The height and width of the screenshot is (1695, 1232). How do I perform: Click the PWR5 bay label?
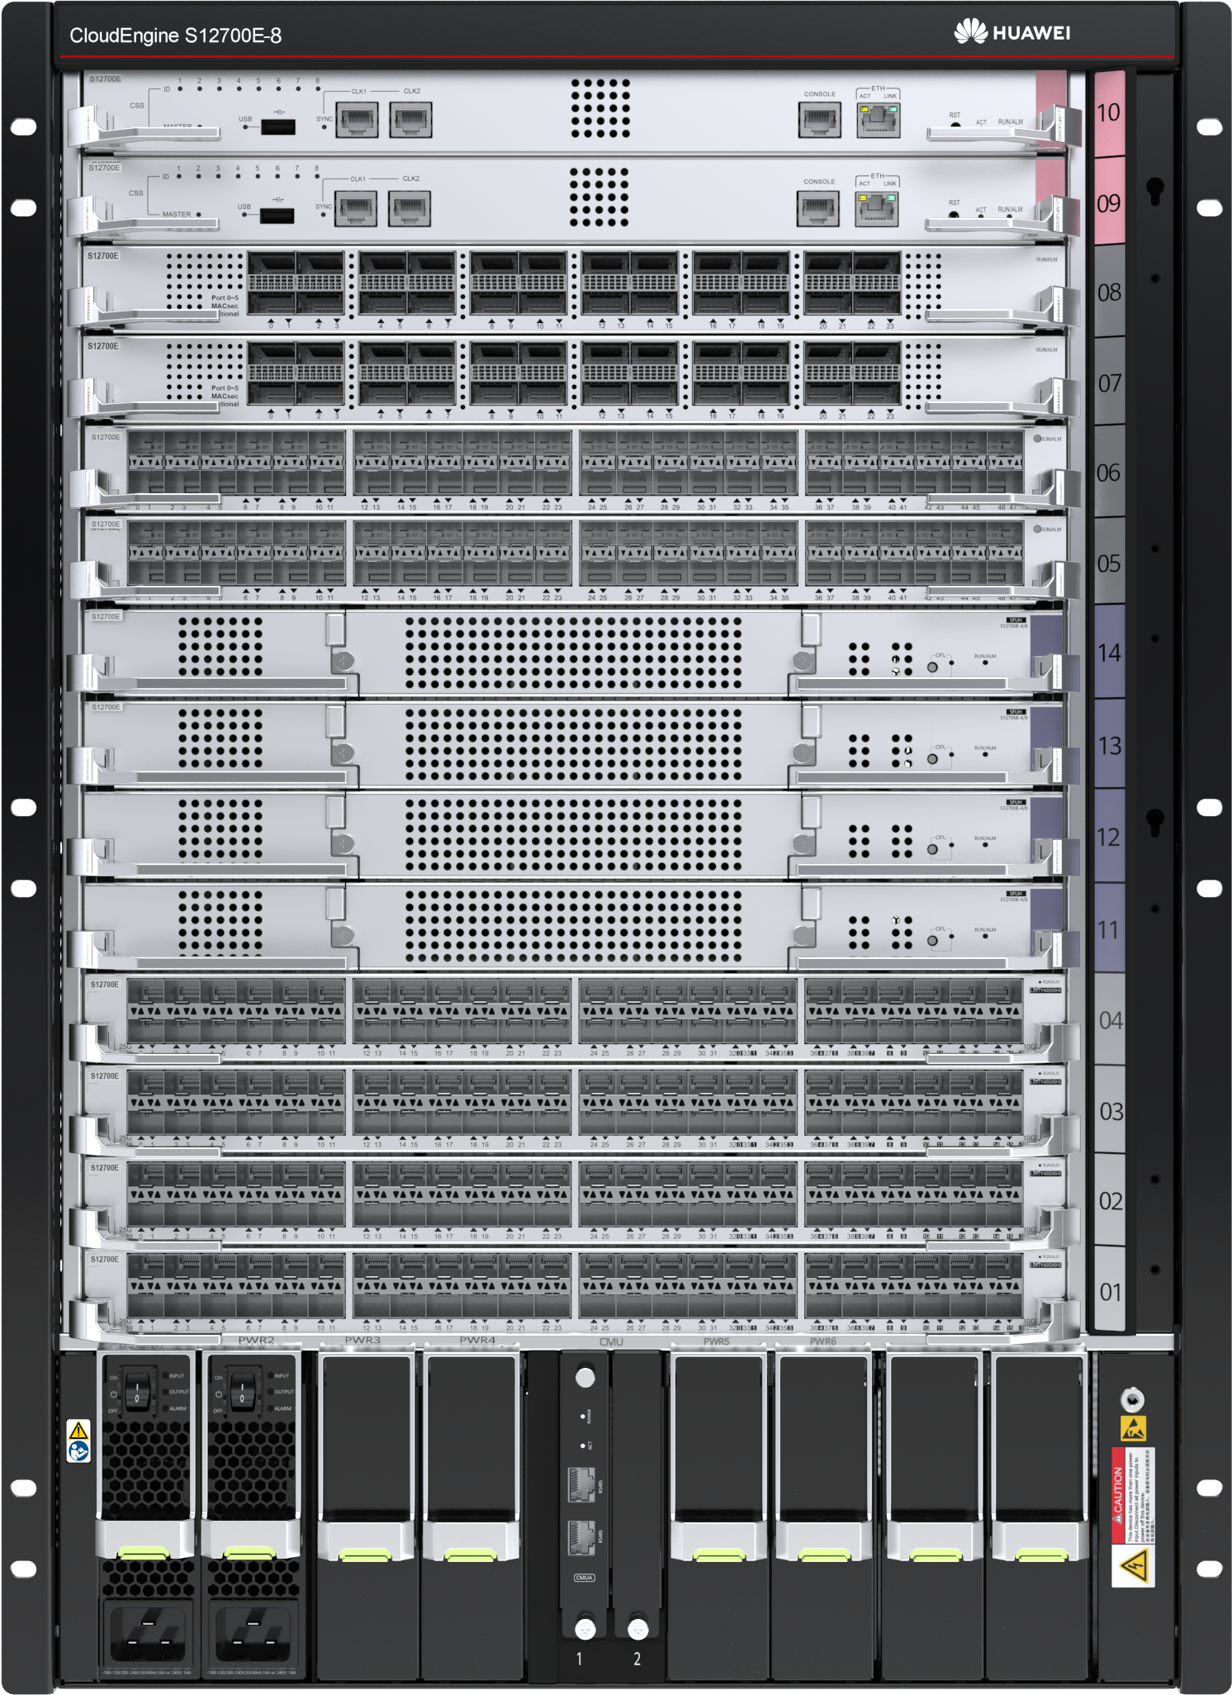pyautogui.click(x=717, y=1341)
